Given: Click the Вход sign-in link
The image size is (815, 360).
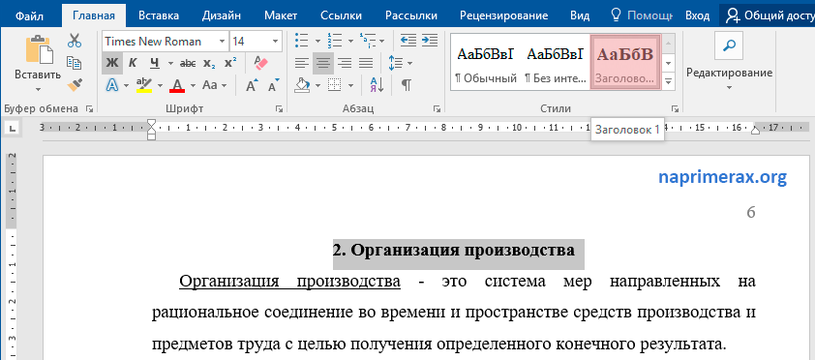Looking at the screenshot, I should click(x=698, y=15).
